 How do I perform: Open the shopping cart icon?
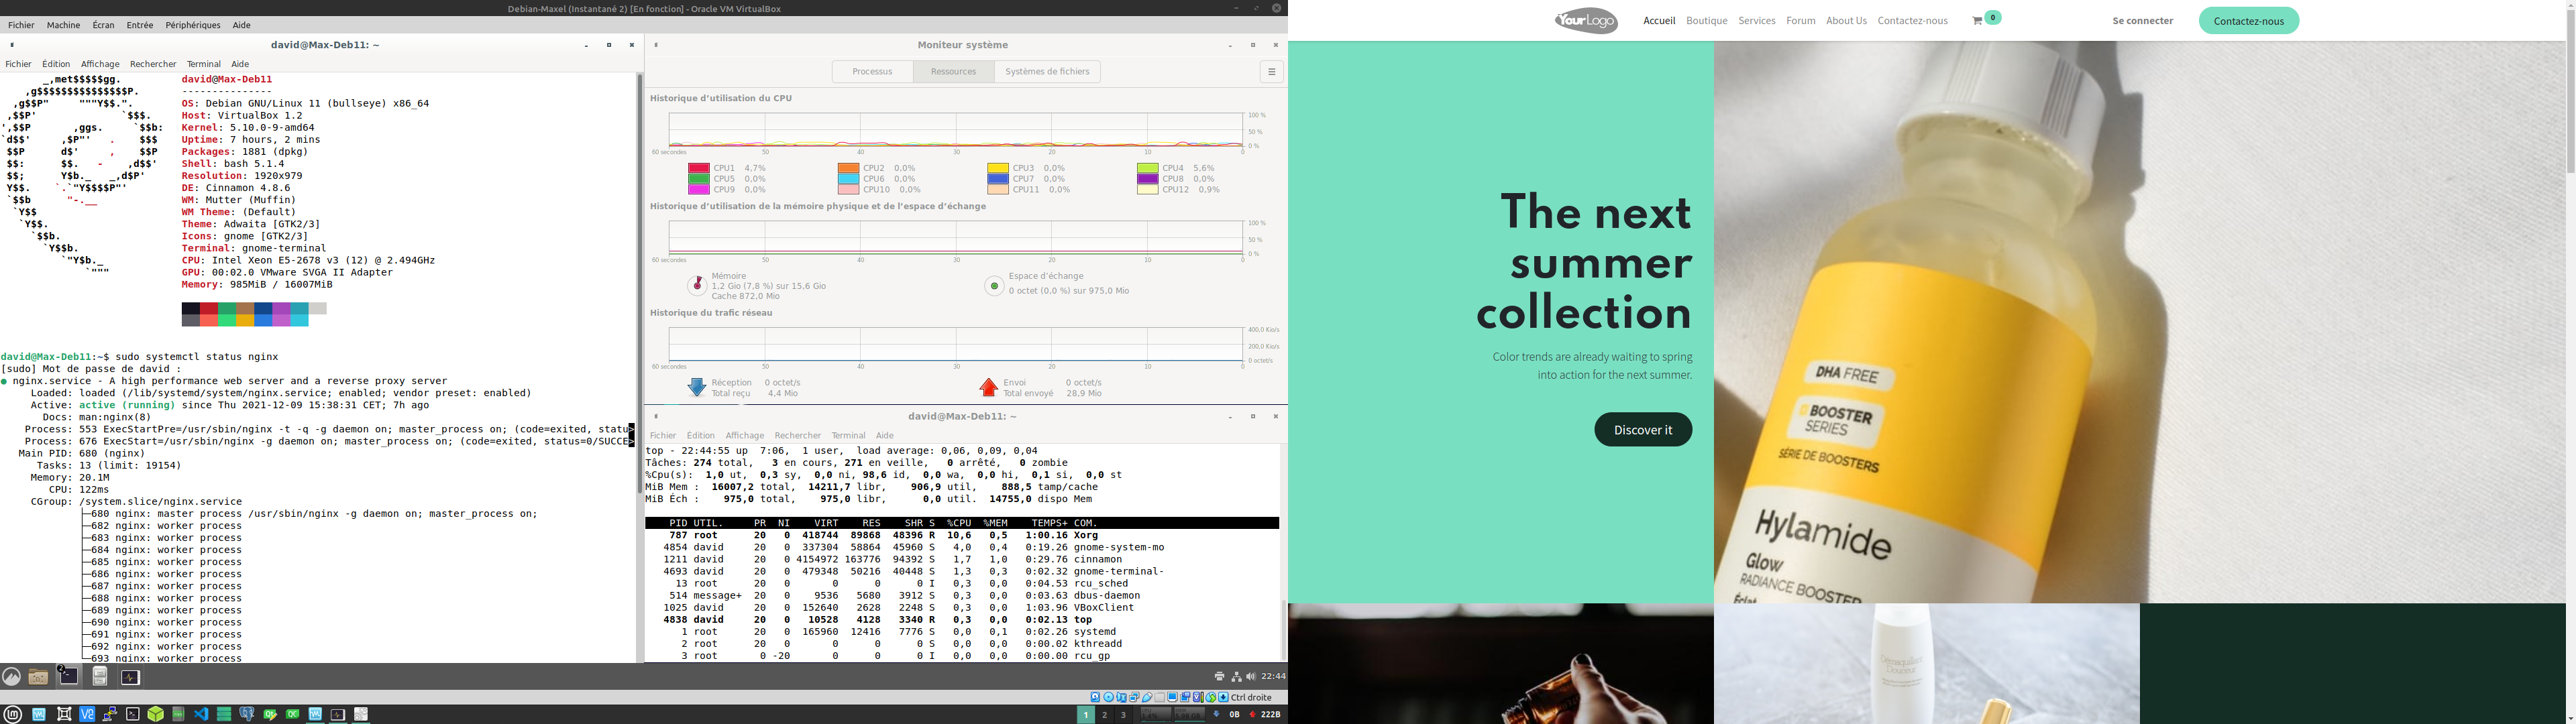(1977, 21)
